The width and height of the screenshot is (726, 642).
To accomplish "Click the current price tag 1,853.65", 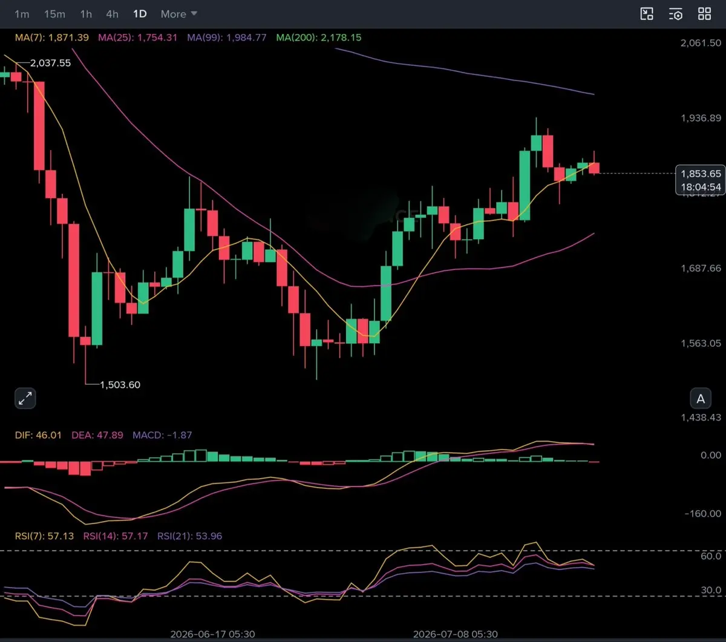I will [701, 173].
